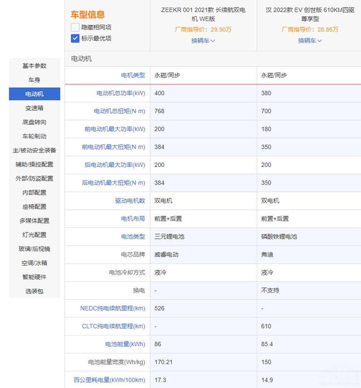Click the 电机类型 parameter link

point(133,75)
